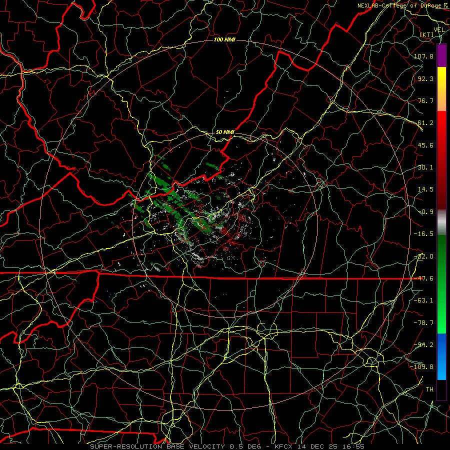Click the 50 NMI range ring label

point(225,132)
